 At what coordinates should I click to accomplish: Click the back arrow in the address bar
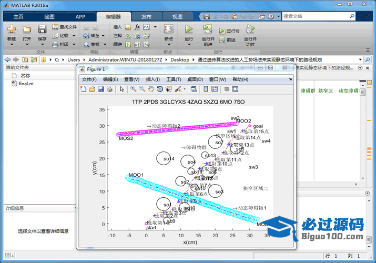(7, 59)
